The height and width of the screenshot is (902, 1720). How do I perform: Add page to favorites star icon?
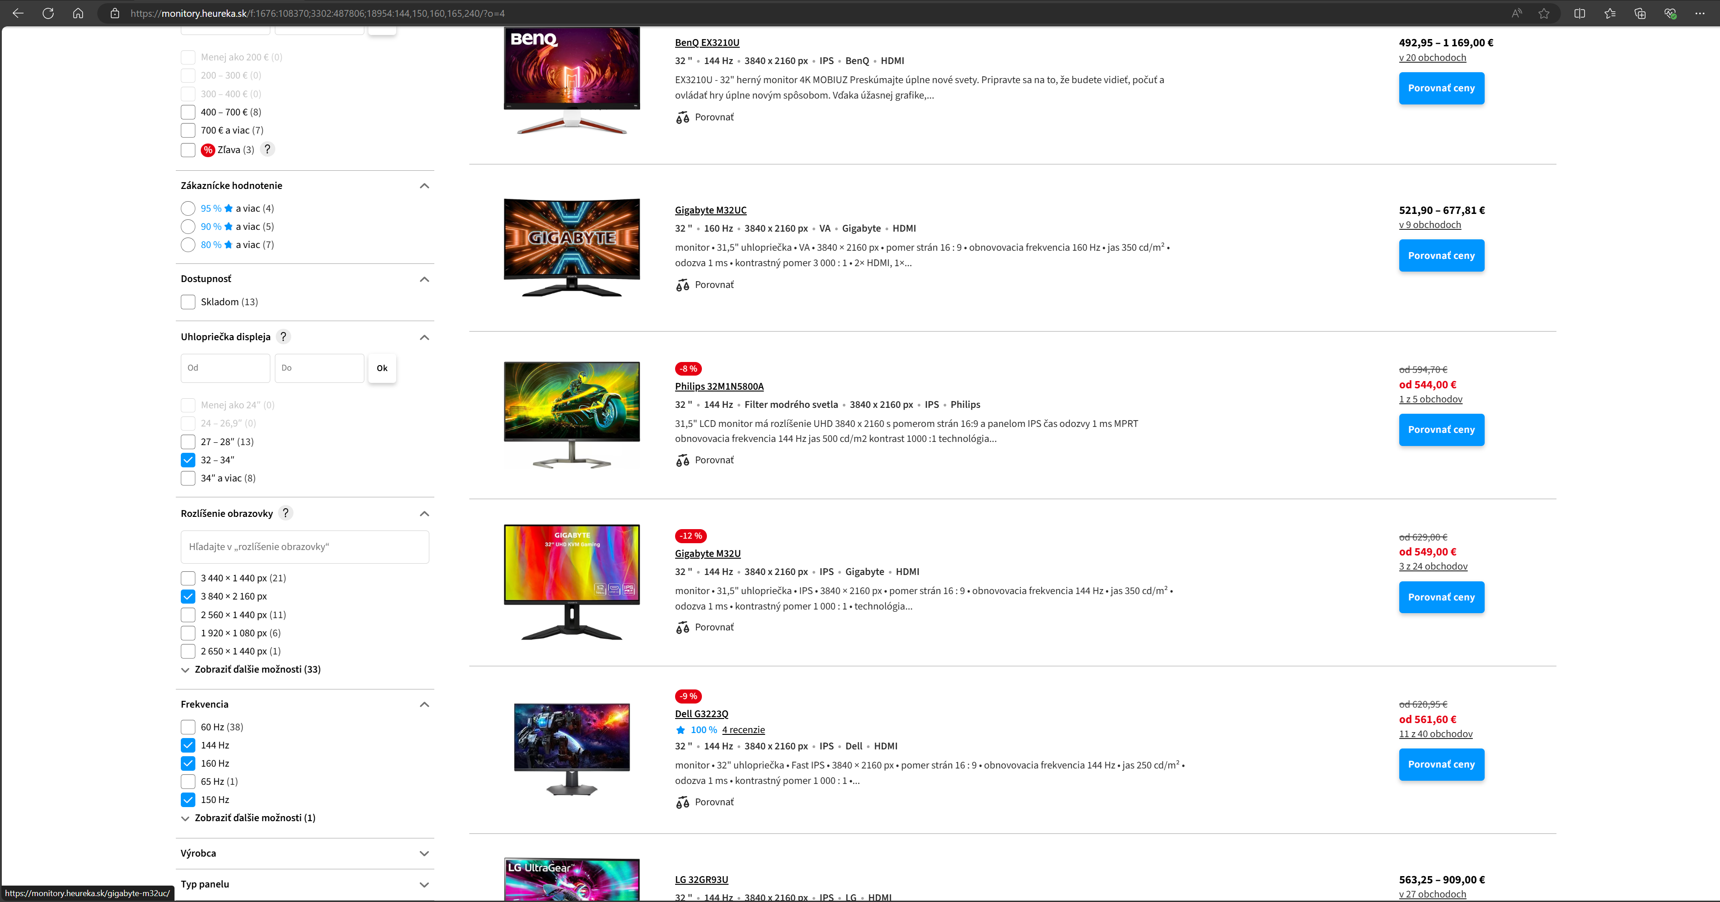[x=1544, y=13]
